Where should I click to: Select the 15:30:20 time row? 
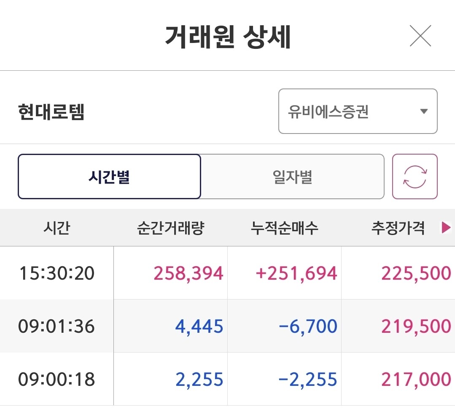(x=57, y=273)
